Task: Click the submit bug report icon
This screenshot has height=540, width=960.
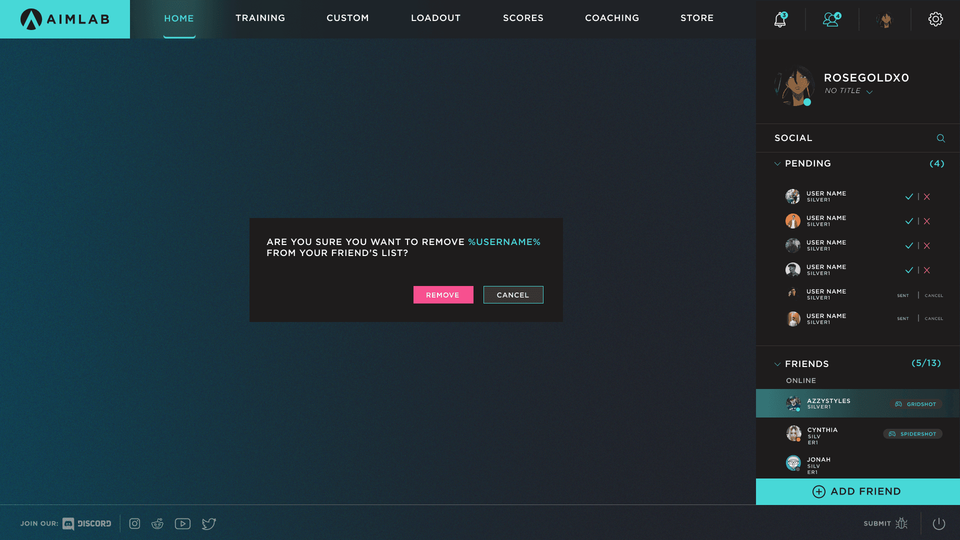Action: tap(901, 523)
